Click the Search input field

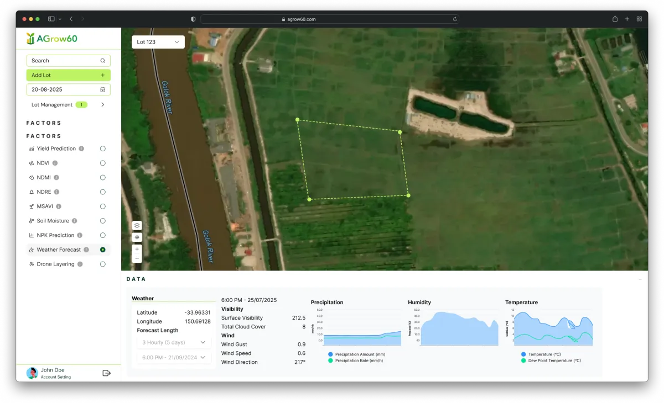[68, 61]
